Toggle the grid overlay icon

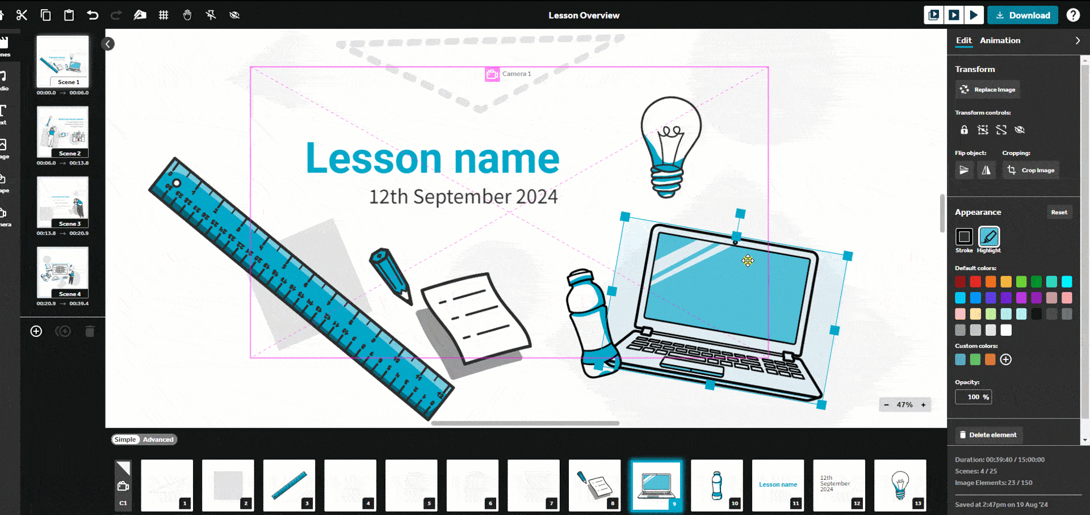click(163, 15)
